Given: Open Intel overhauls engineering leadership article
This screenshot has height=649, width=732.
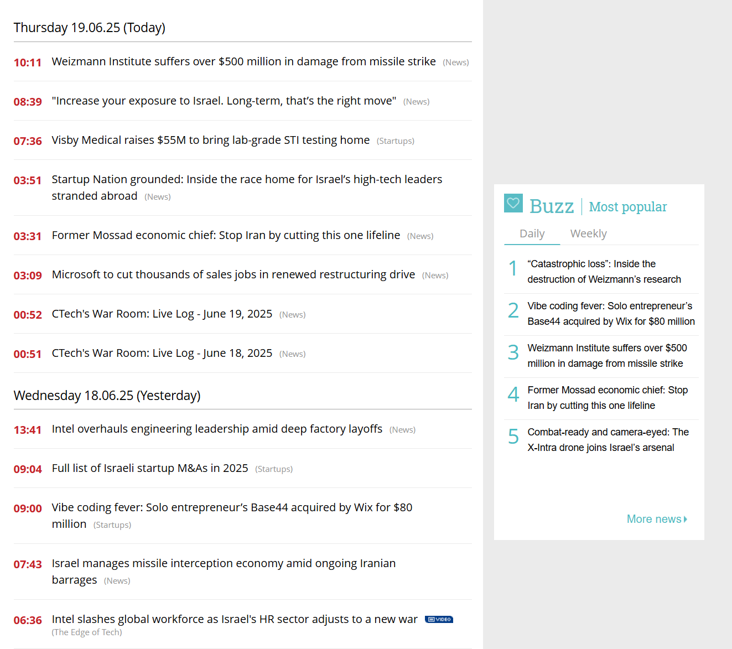Looking at the screenshot, I should tap(217, 429).
